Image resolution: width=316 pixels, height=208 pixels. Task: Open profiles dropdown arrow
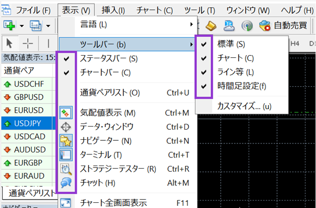click(48, 26)
